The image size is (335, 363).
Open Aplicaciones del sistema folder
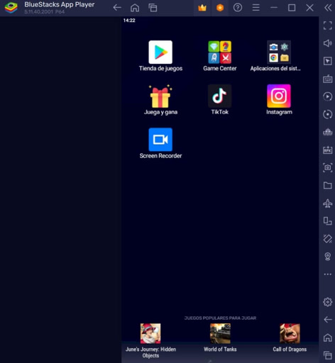pos(279,52)
